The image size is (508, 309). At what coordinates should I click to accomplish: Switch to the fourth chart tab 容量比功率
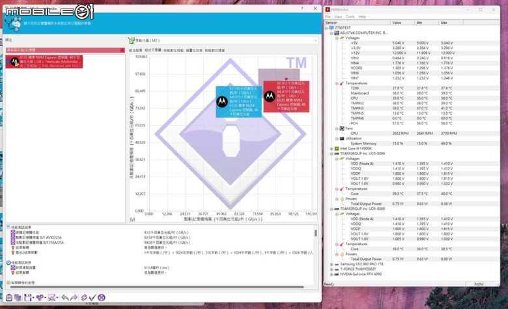(x=194, y=51)
